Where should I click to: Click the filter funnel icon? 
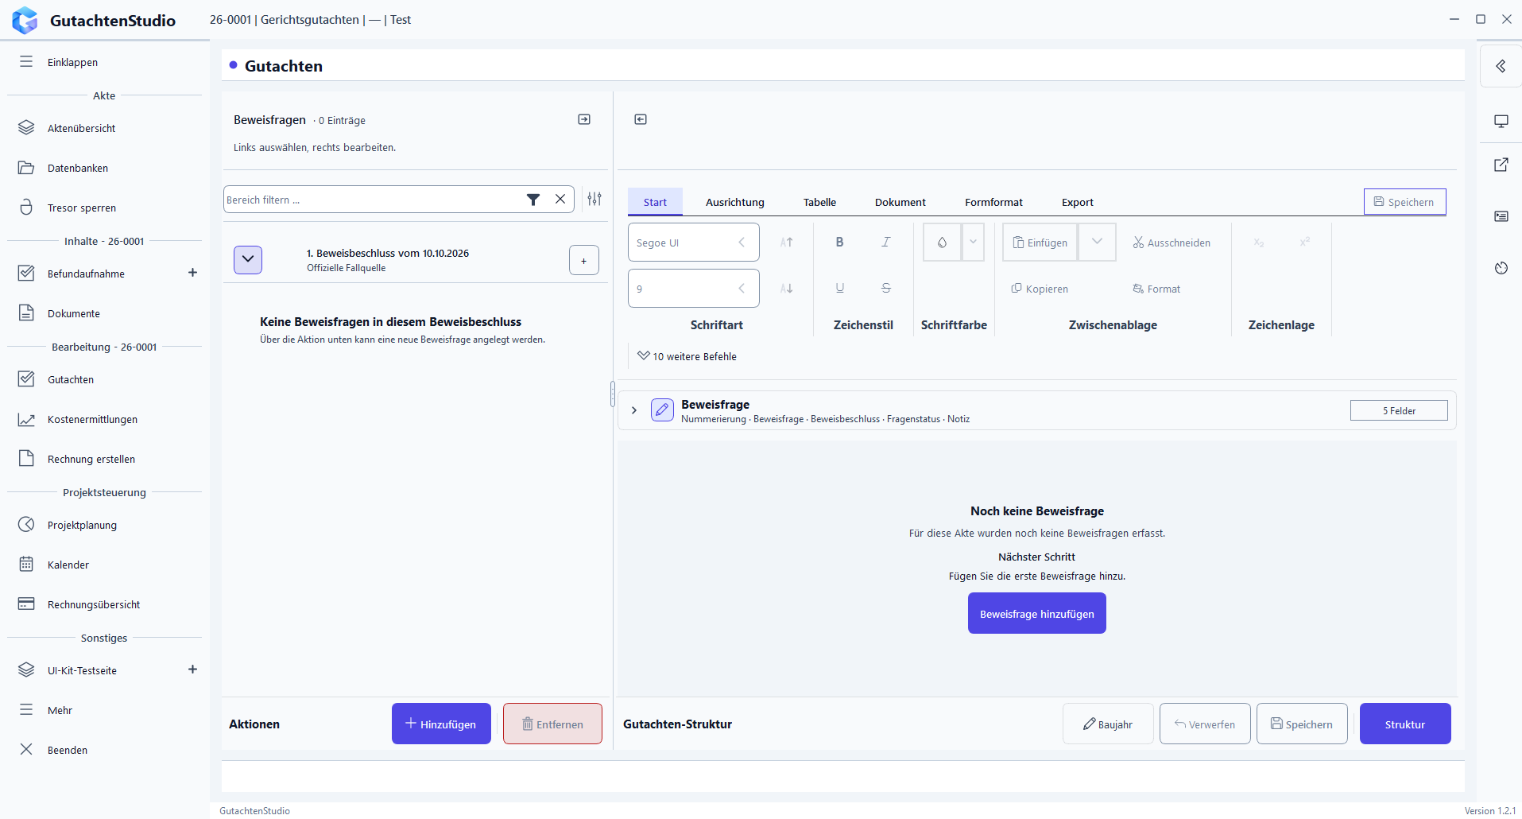(533, 200)
